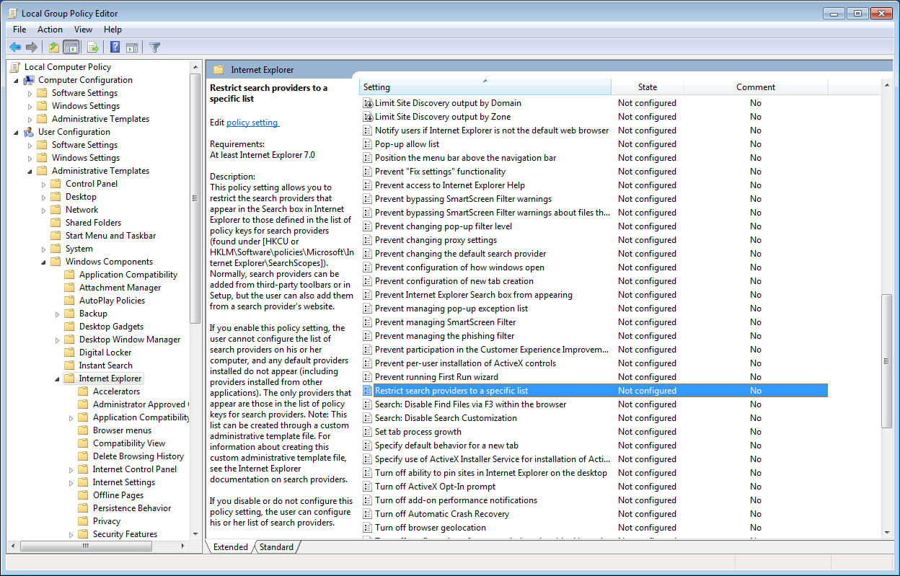Click the folder icon next to Digital Locker

[70, 353]
